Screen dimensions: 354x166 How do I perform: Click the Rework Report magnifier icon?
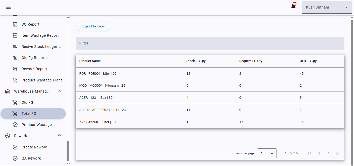[15, 69]
